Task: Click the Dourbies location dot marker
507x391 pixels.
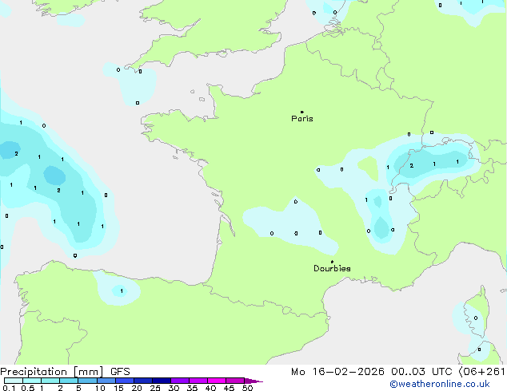Action: (x=332, y=262)
